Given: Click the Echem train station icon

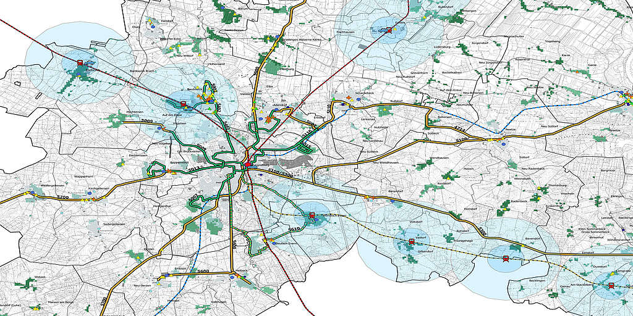Looking at the screenshot, I should 389,30.
